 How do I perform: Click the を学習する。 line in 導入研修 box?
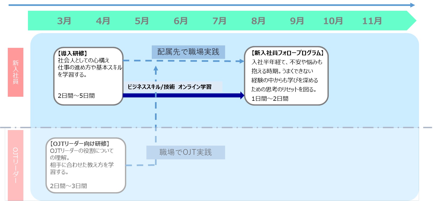point(72,75)
